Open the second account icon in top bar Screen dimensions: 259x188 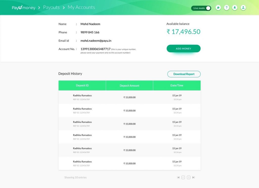point(243,8)
